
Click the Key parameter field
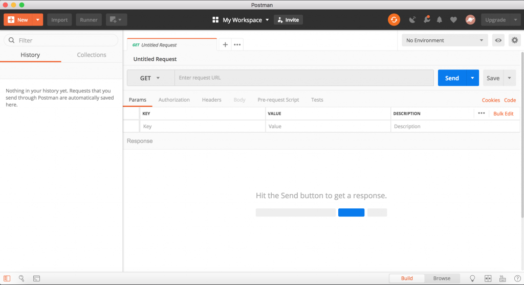pyautogui.click(x=203, y=127)
